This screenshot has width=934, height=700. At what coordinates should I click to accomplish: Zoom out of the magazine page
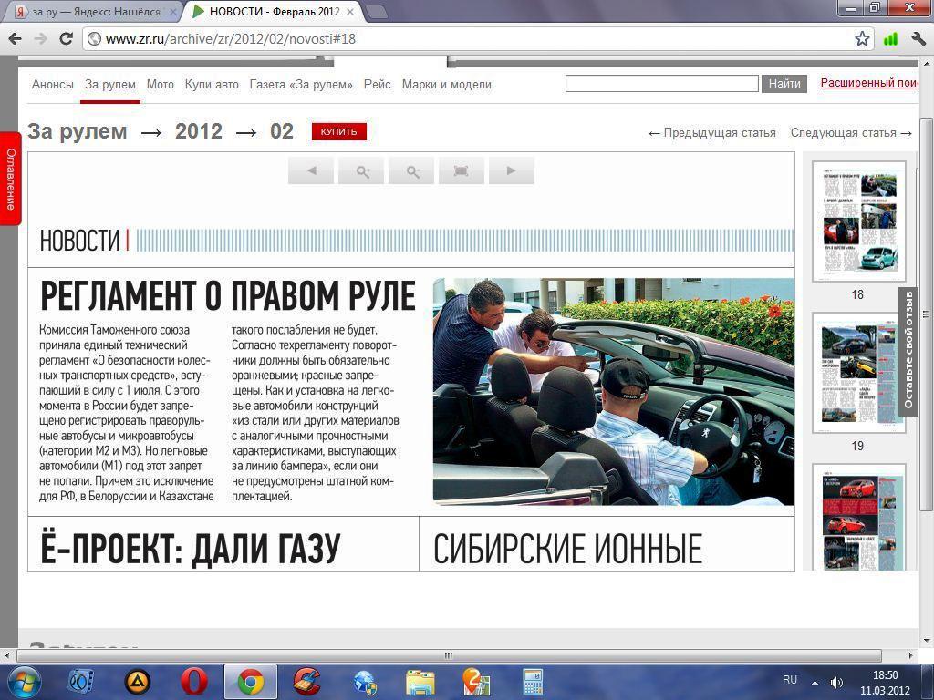tap(411, 170)
